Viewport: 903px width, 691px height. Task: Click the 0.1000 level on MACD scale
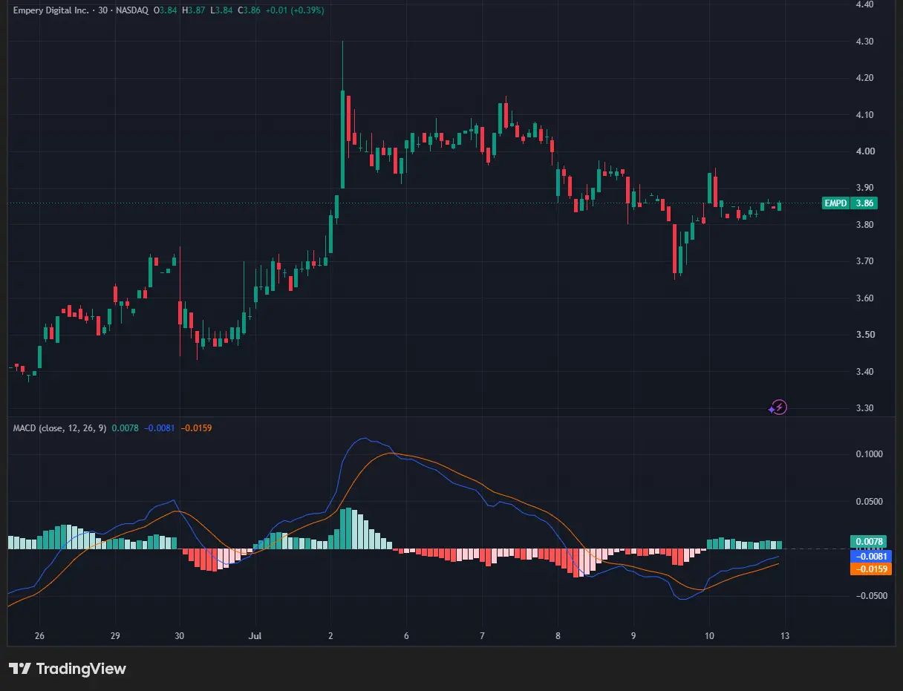[867, 454]
